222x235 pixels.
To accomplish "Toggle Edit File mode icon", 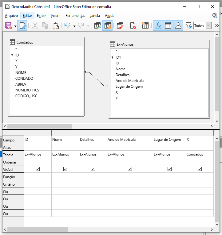I will (22, 26).
